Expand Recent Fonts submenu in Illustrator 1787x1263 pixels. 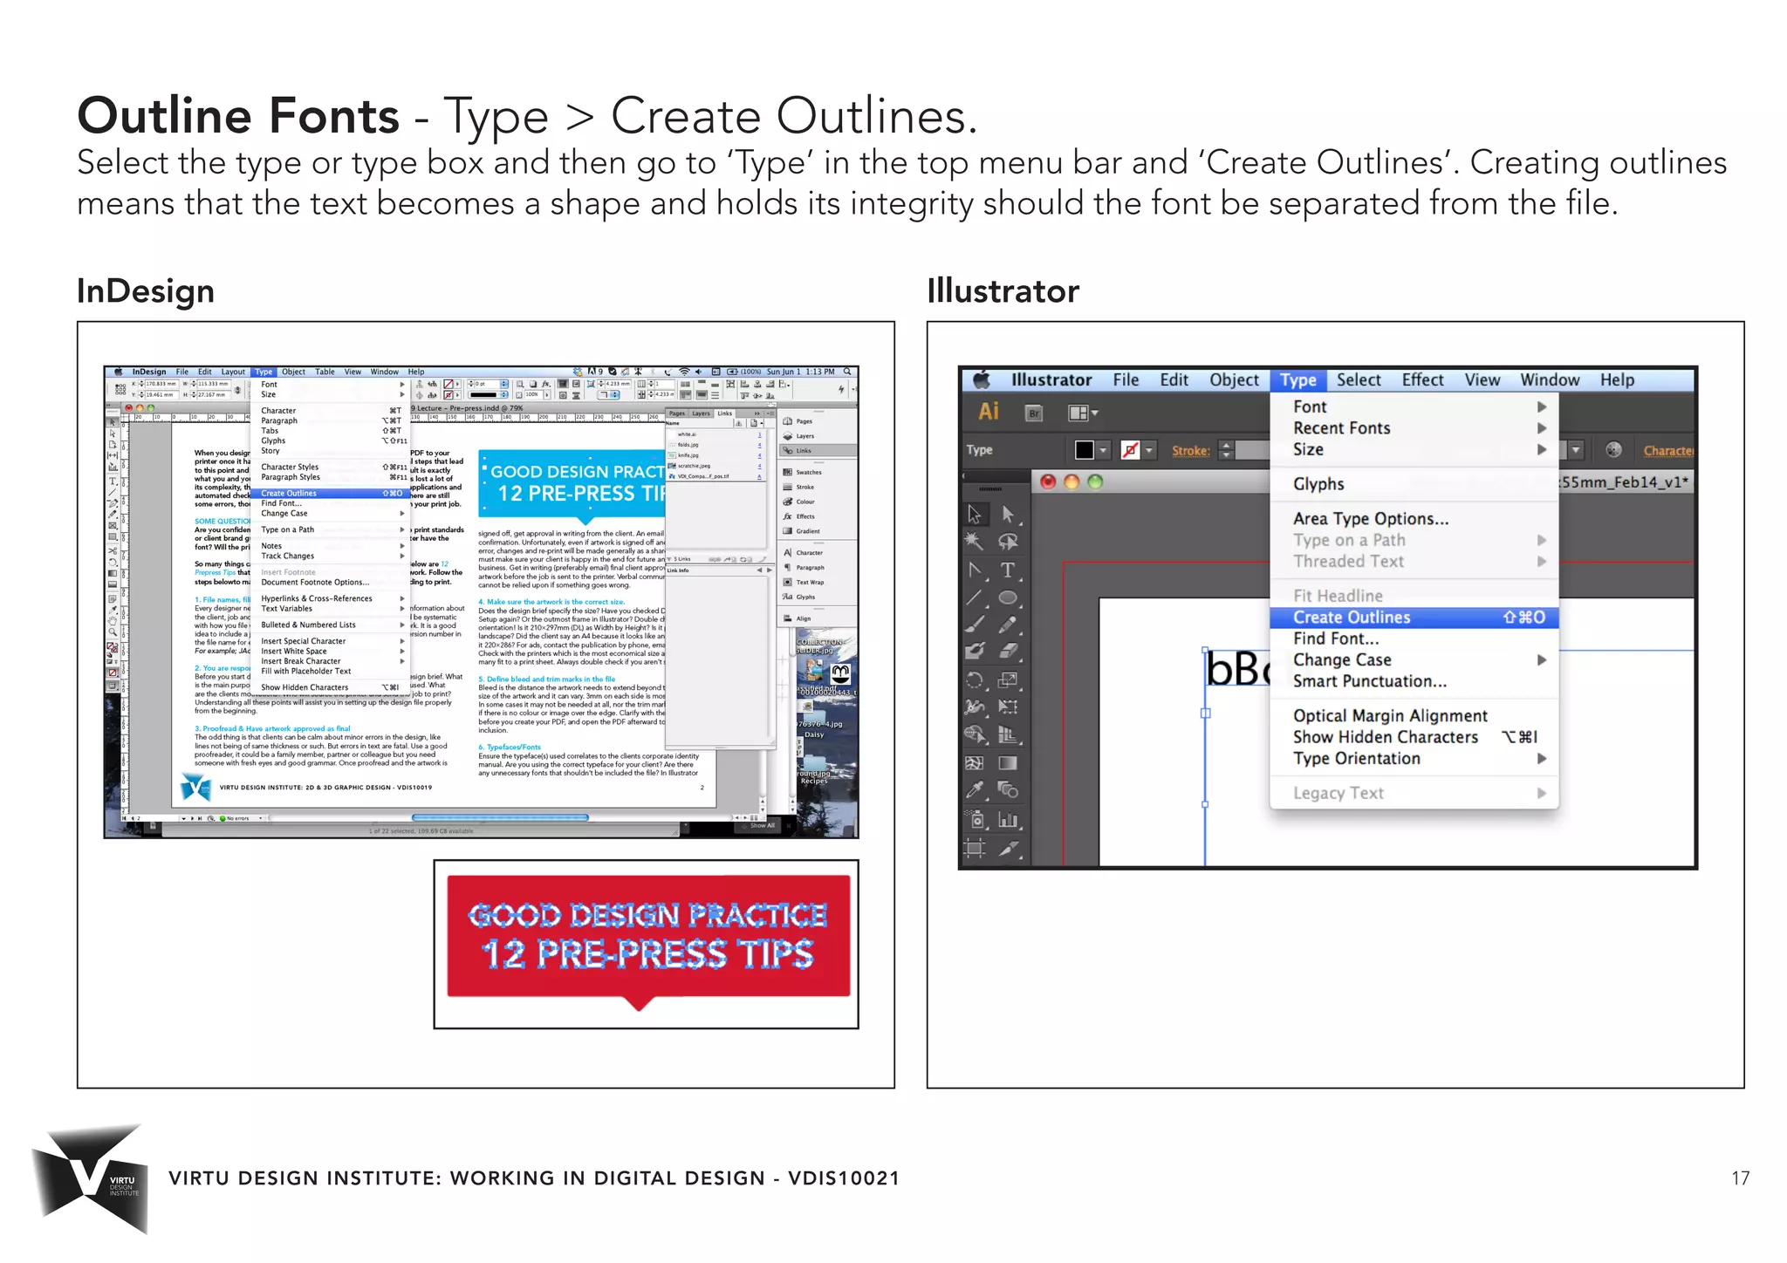click(x=1414, y=428)
